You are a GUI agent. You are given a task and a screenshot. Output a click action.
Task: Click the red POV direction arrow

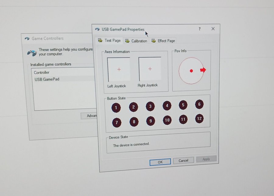[203, 70]
